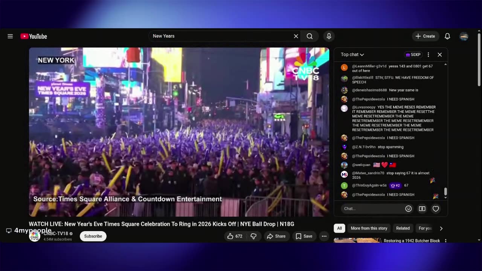Click the live chat scrollbar thumb

[445, 192]
